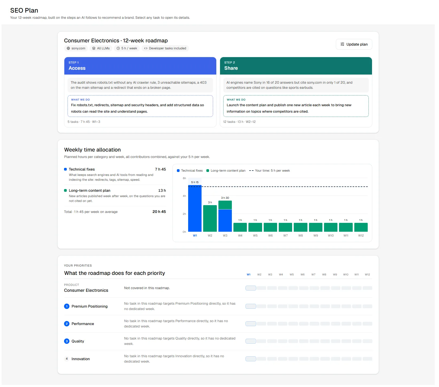This screenshot has height=387, width=439.
Task: Click the SEO Plan page title
Action: point(24,10)
